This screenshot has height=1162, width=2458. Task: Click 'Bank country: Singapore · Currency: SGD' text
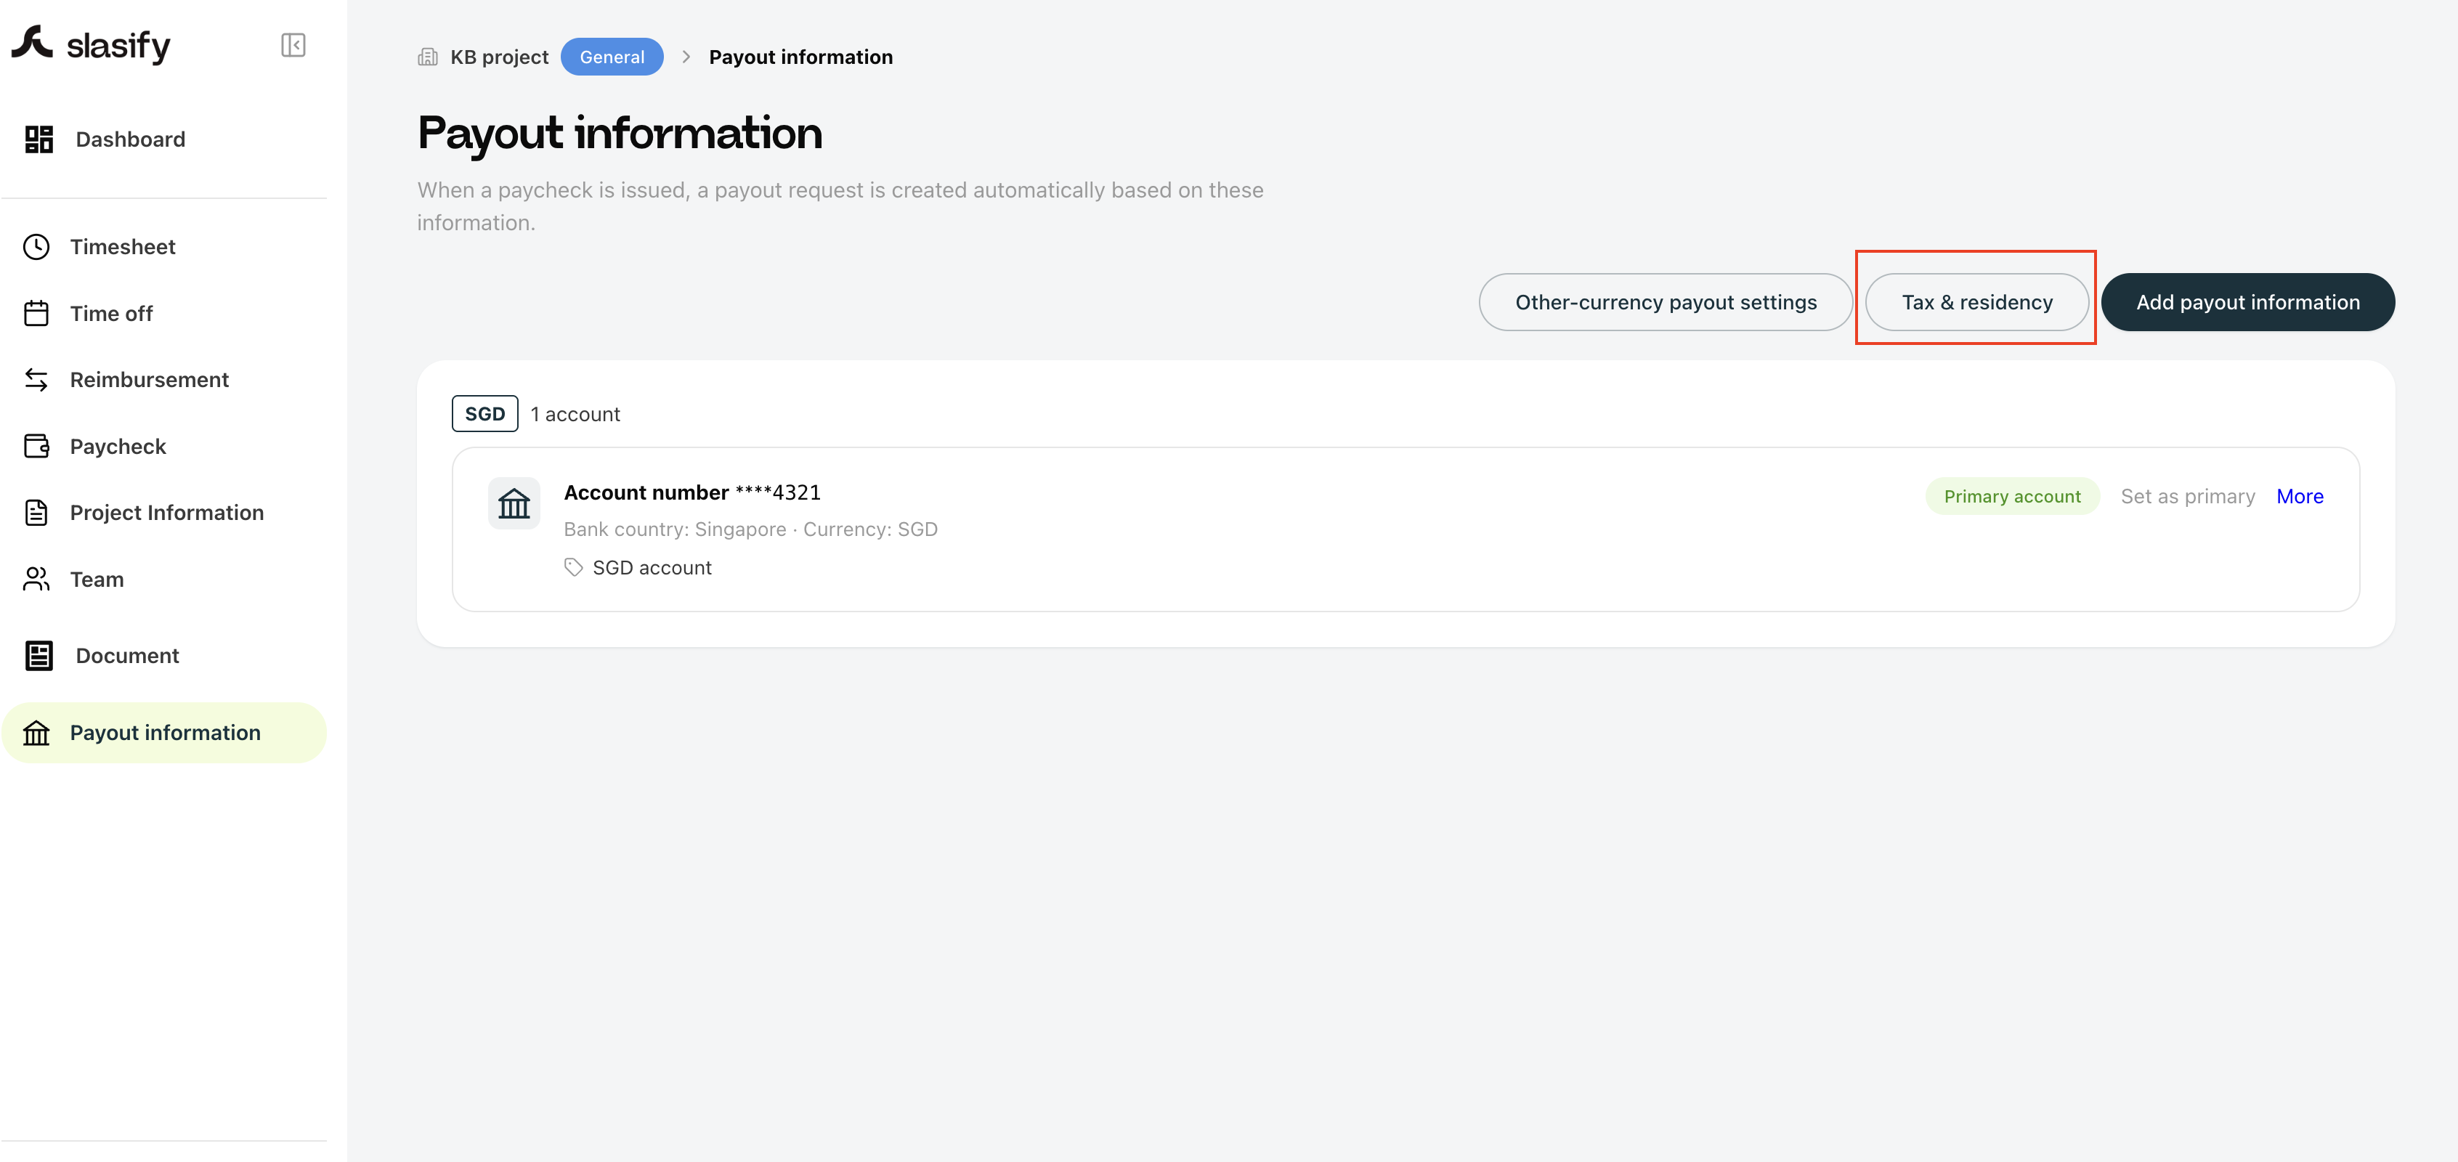751,529
